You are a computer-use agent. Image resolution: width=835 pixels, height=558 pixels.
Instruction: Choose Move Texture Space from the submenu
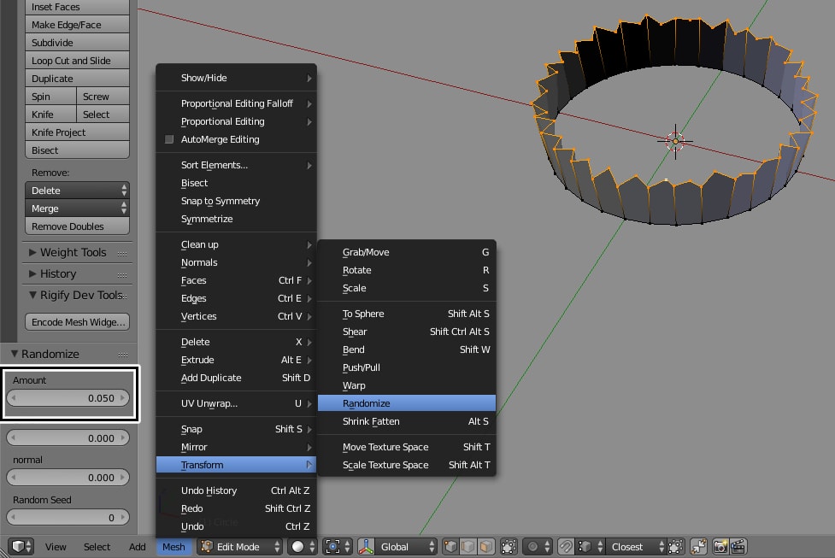coord(407,447)
